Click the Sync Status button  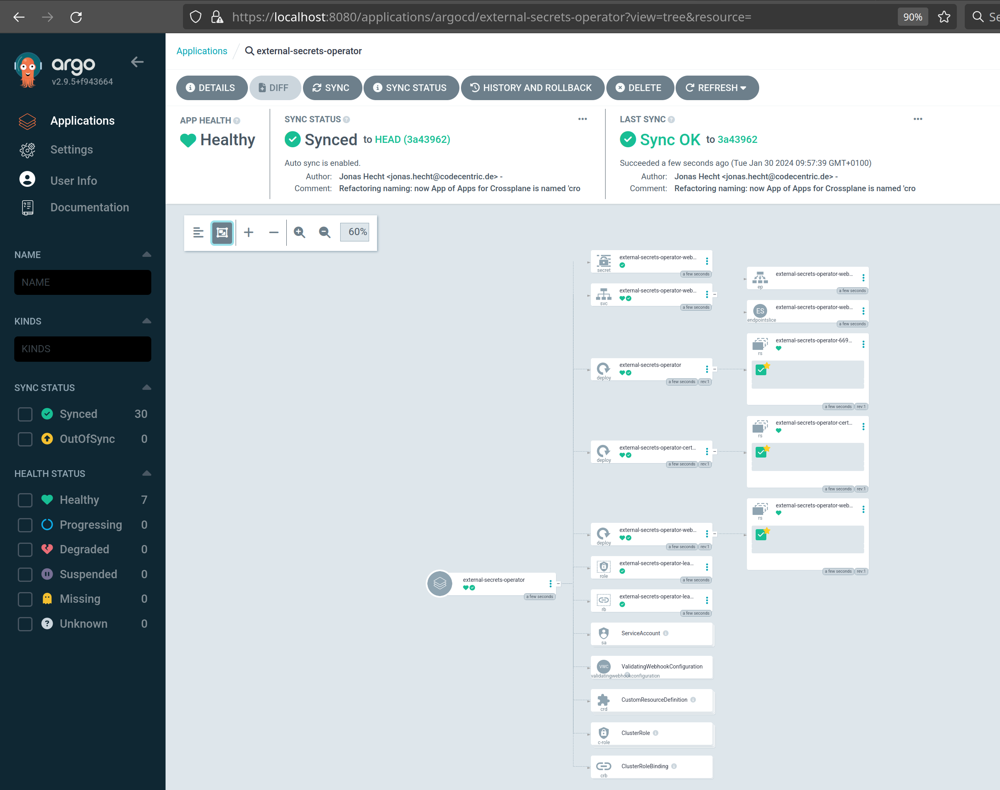(x=410, y=87)
